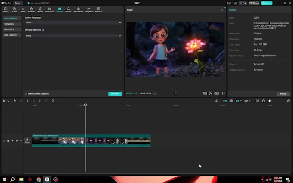
Task: Select Auto captions in sidebar
Action: click(x=12, y=18)
